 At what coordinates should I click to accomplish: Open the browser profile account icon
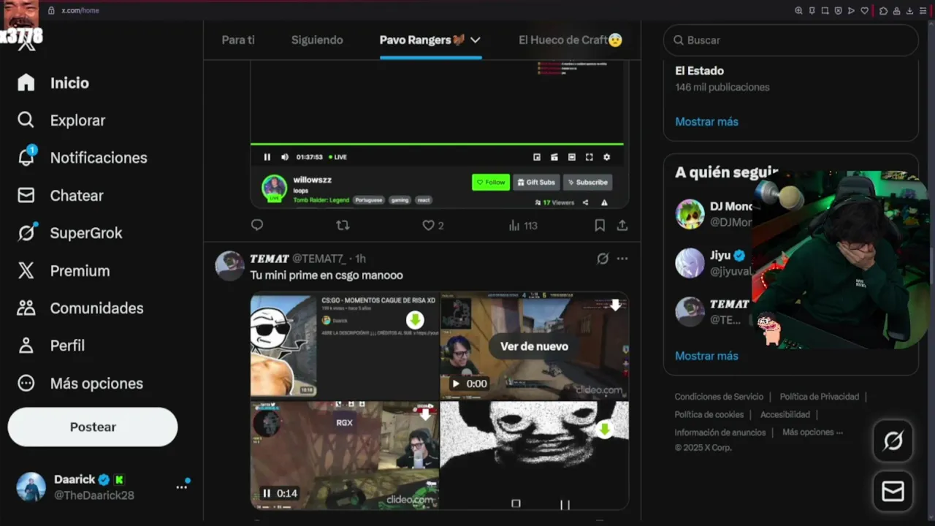coord(896,10)
